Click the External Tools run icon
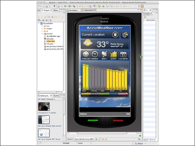 click(74, 6)
